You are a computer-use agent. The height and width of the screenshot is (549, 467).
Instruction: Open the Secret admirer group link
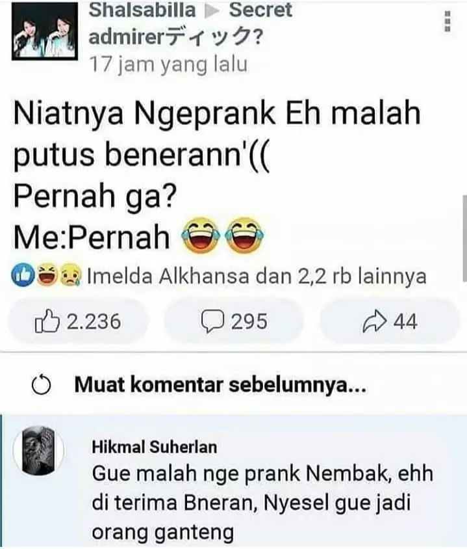click(x=190, y=23)
